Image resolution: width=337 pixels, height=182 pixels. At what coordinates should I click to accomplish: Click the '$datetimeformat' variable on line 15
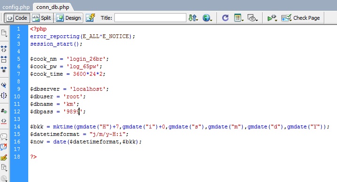coord(55,134)
